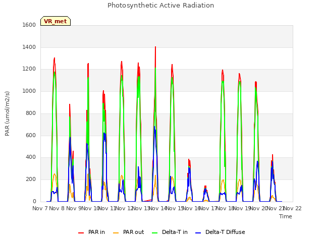The image size is (323, 242).
Task: Click the 800 y-axis tick label
Action: tap(31, 113)
